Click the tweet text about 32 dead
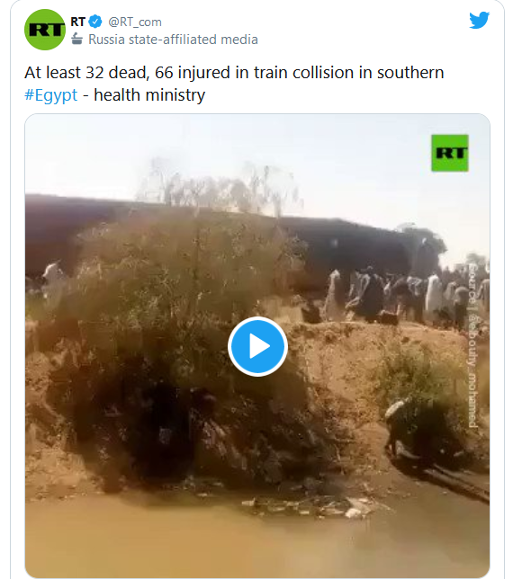 click(x=234, y=73)
